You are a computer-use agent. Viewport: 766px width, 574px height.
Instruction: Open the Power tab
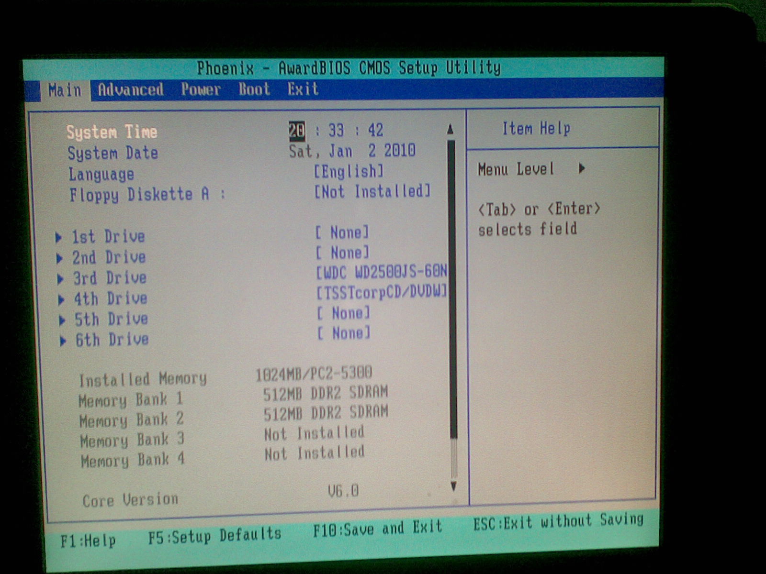pos(201,89)
